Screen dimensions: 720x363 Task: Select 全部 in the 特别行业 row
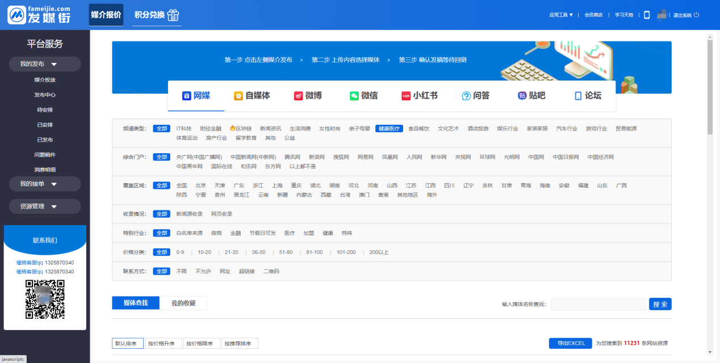point(161,233)
